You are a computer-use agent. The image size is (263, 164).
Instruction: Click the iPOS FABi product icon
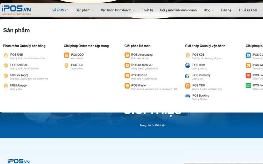6,55
